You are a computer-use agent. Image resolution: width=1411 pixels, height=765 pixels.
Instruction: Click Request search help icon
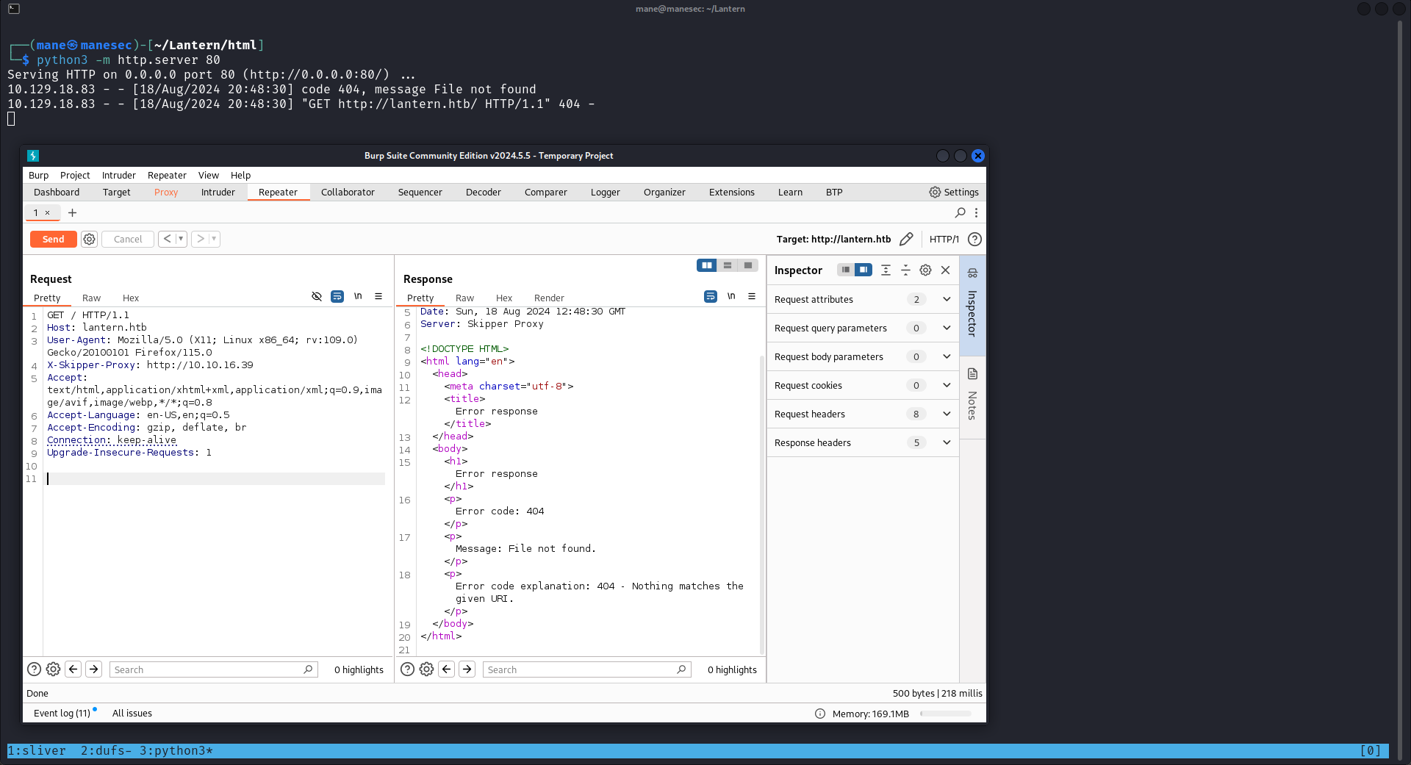(34, 669)
